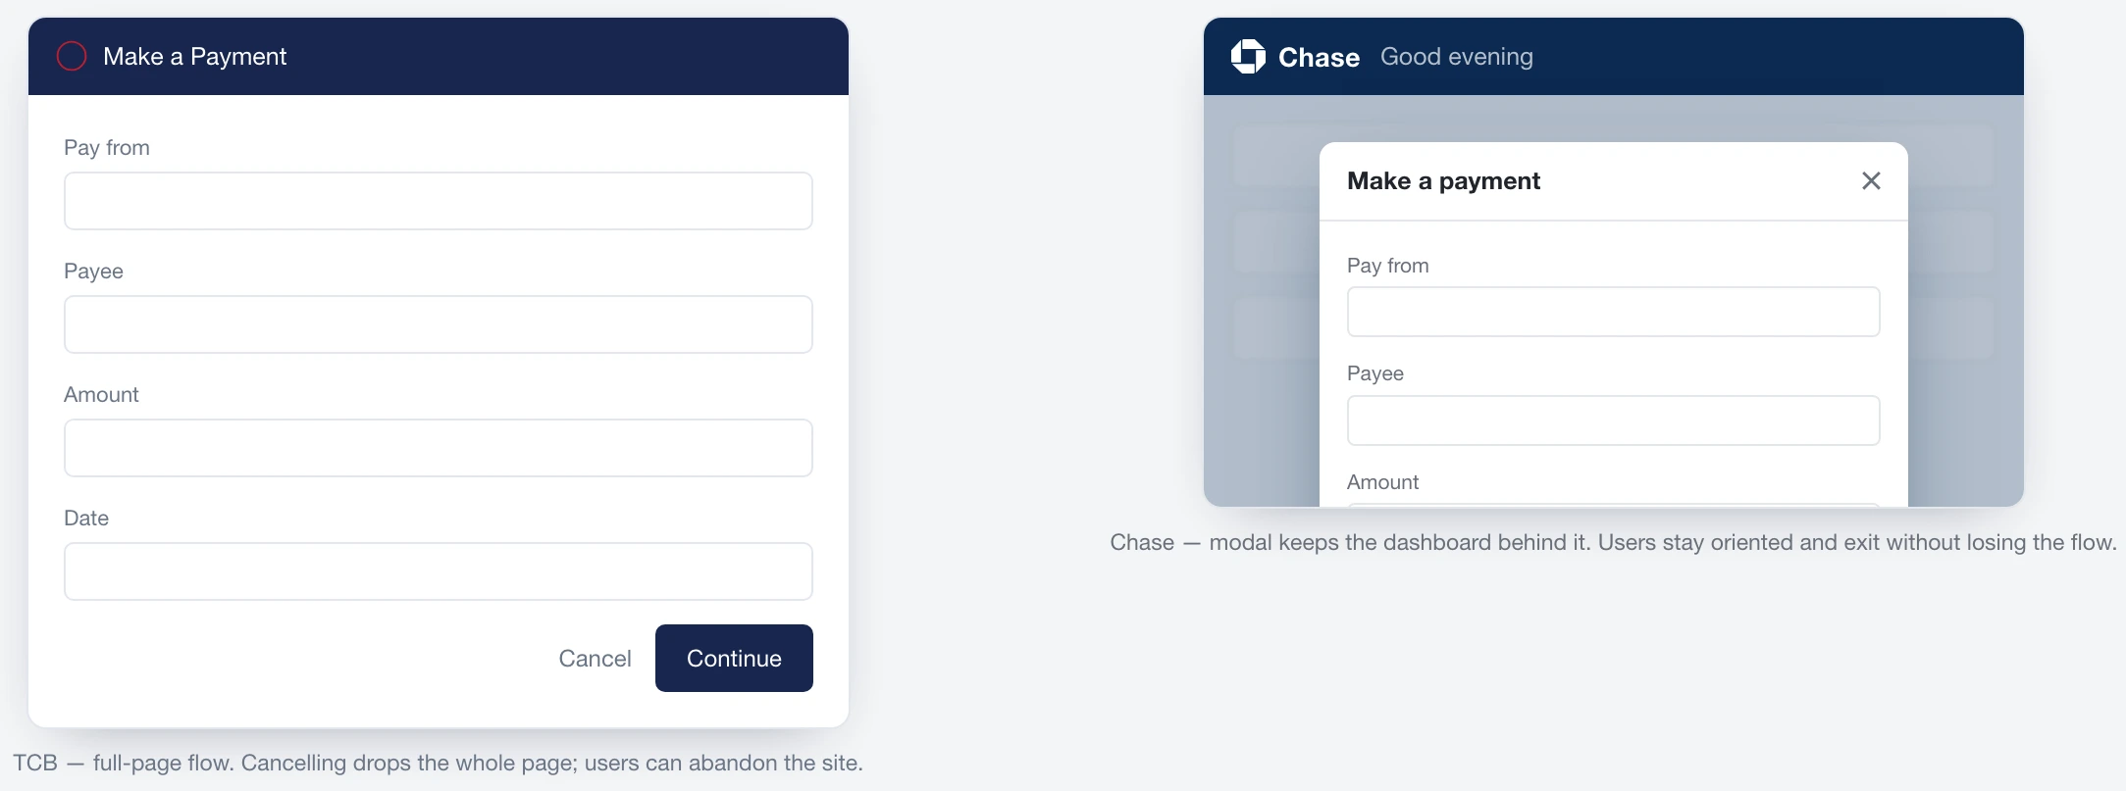Select the TCB Payee input box
This screenshot has height=791, width=2126.
pyautogui.click(x=439, y=324)
